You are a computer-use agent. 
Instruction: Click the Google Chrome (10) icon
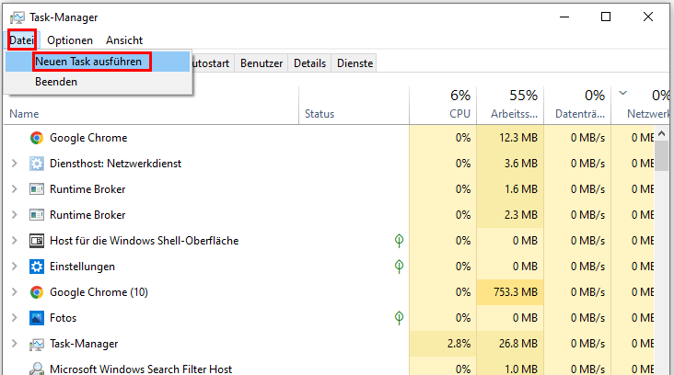pos(37,292)
